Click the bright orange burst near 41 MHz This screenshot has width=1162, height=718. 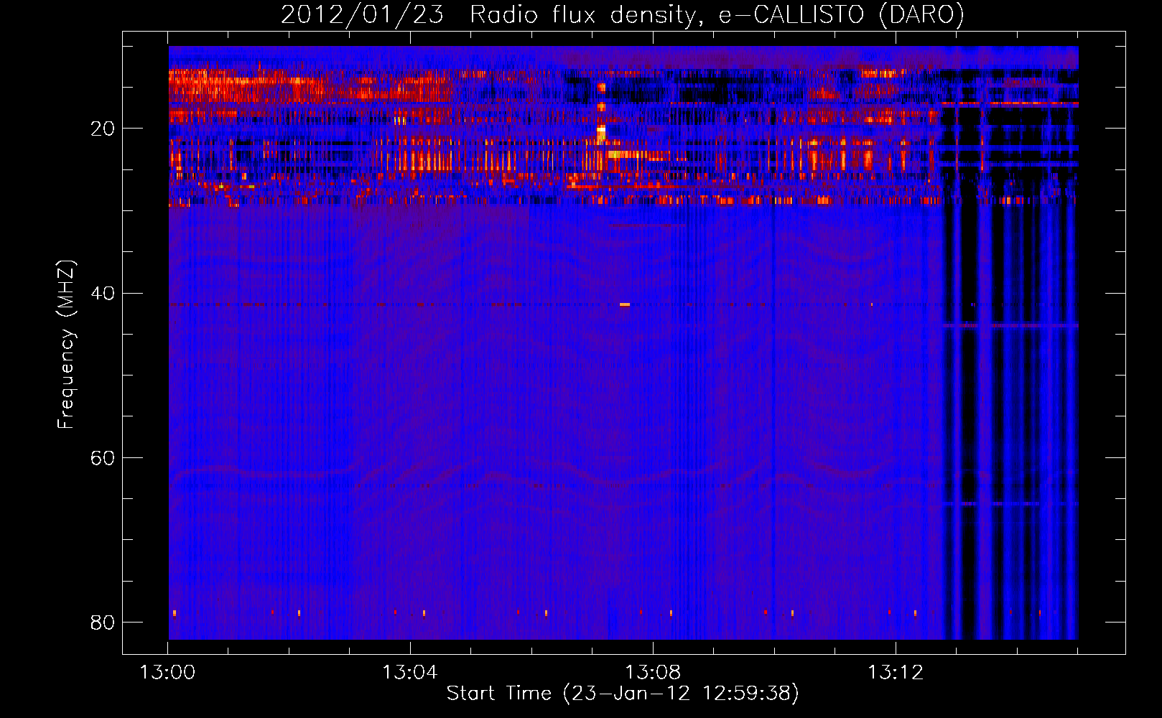(x=625, y=304)
